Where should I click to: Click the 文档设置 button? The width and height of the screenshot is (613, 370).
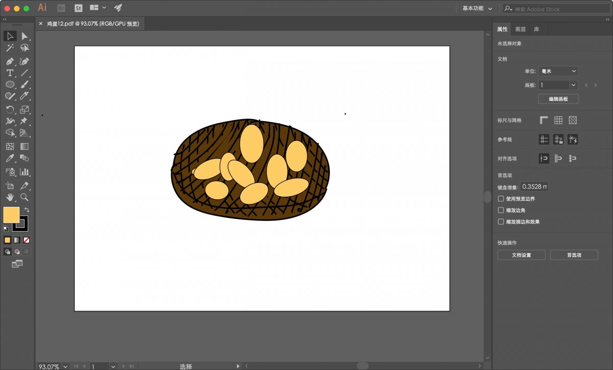click(x=521, y=255)
